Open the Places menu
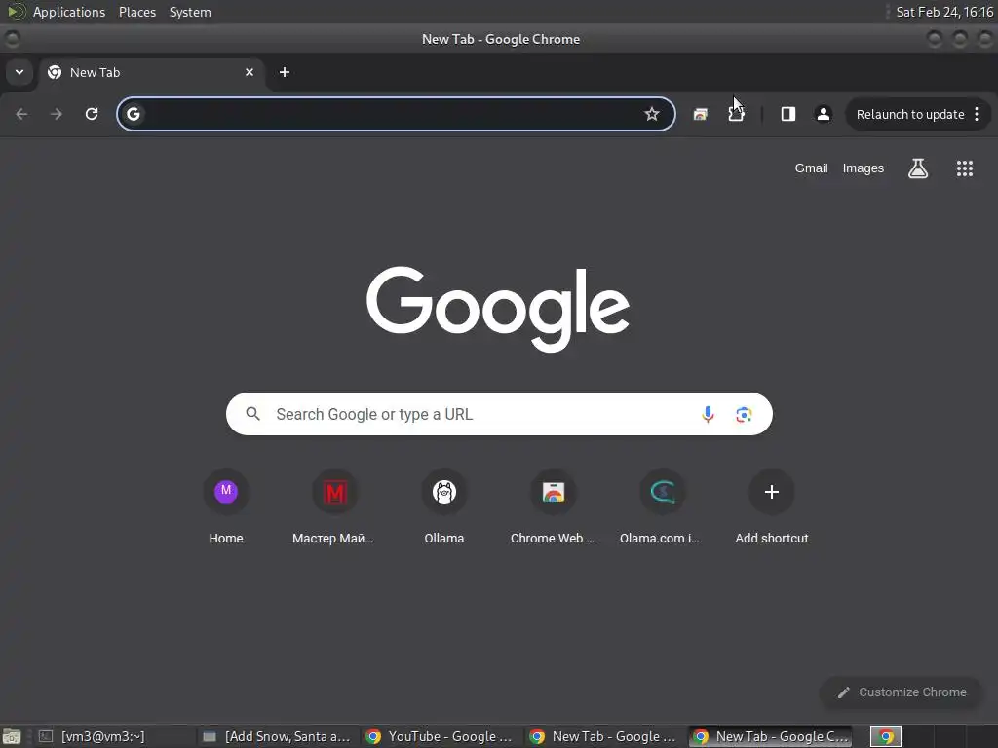Viewport: 998px width, 748px height. click(x=136, y=12)
